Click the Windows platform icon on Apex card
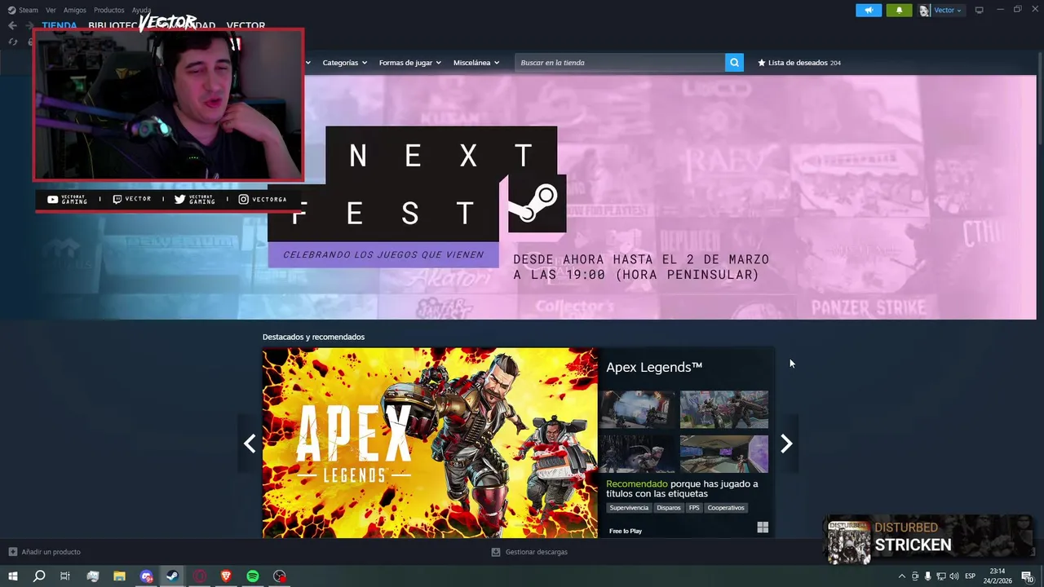Image resolution: width=1044 pixels, height=587 pixels. [763, 527]
